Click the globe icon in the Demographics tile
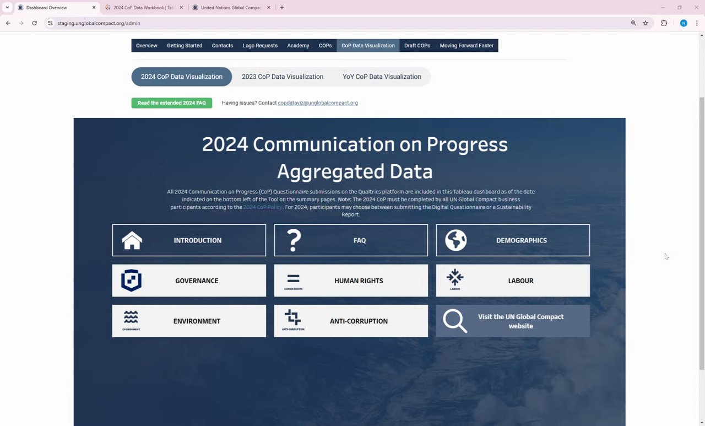This screenshot has width=705, height=426. [456, 240]
